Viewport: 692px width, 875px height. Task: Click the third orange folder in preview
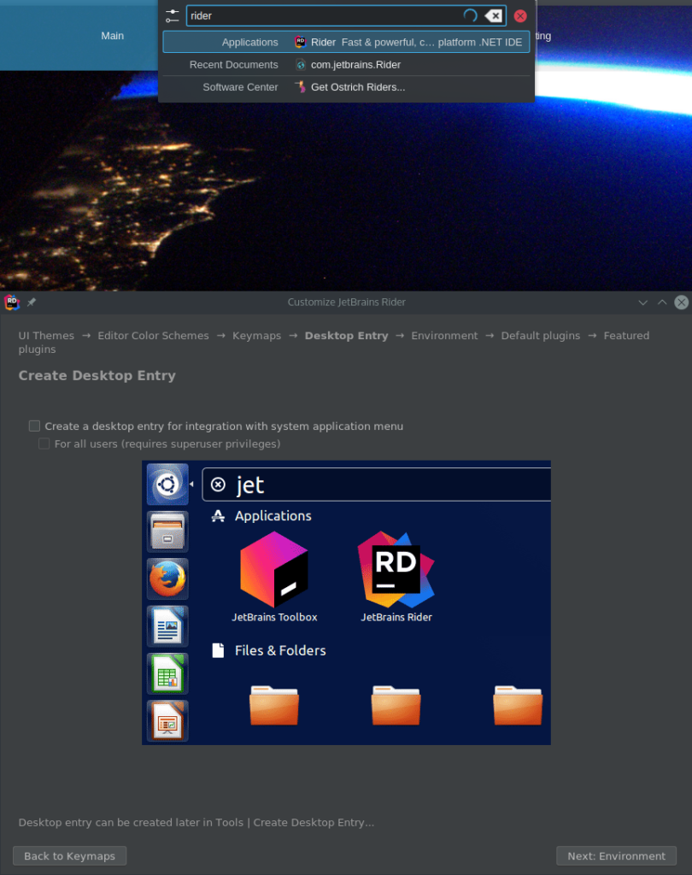[x=518, y=705]
